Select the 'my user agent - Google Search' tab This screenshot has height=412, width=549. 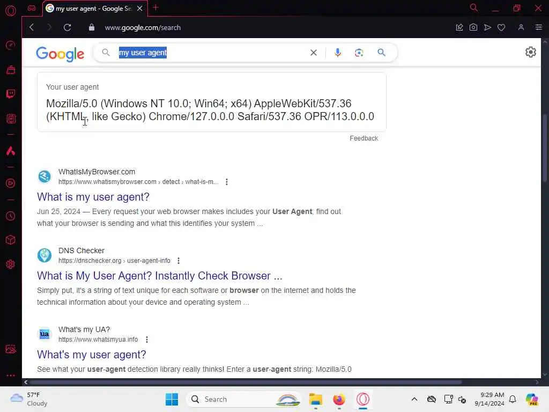tap(93, 9)
